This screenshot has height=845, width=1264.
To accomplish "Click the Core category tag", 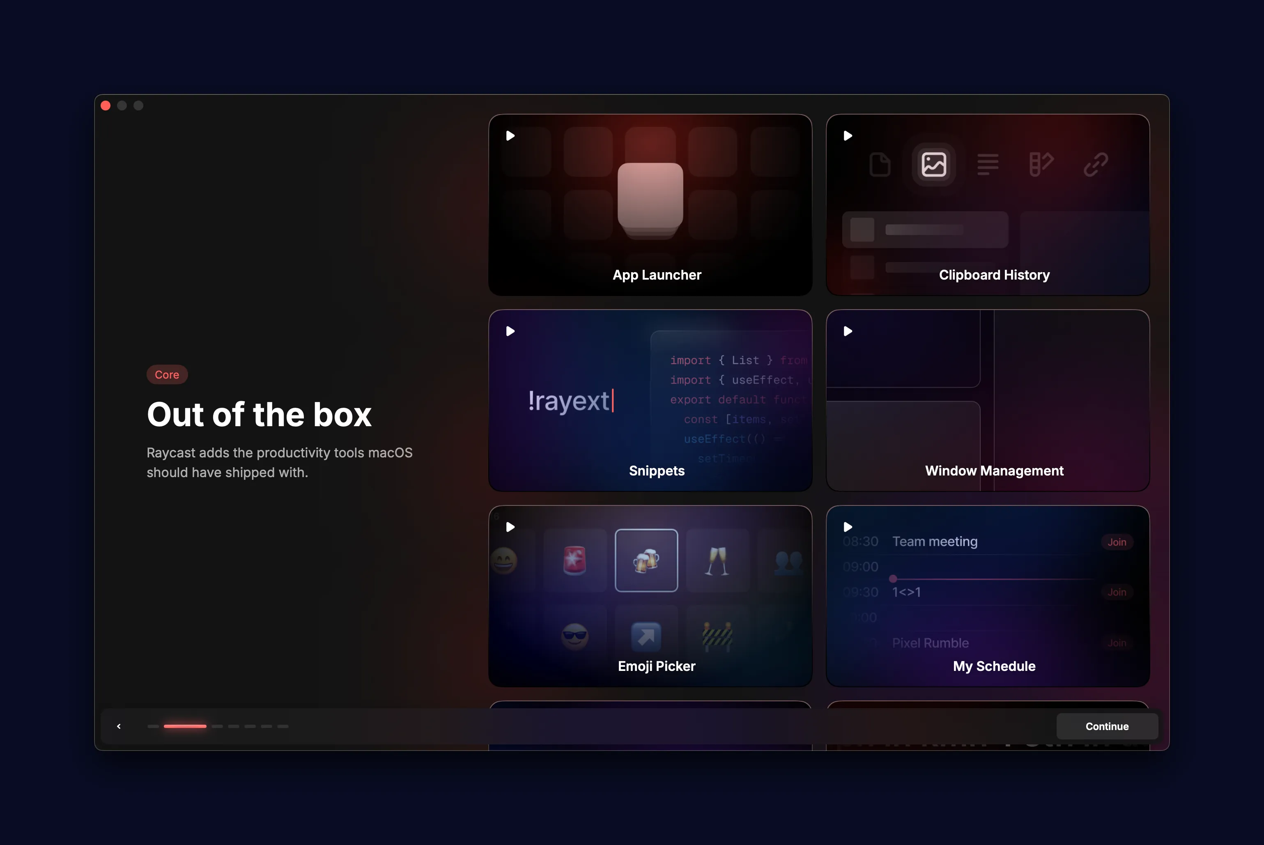I will point(167,374).
